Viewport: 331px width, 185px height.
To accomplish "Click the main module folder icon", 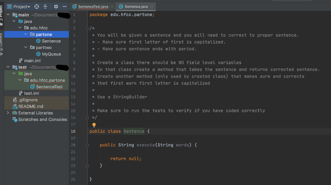I will 15,15.
